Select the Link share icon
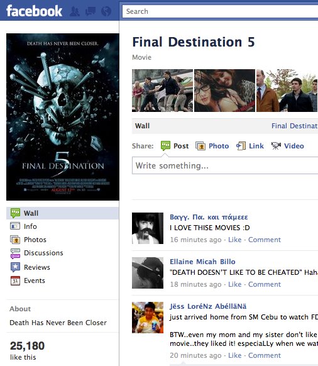Image resolution: width=318 pixels, height=366 pixels. click(x=241, y=146)
